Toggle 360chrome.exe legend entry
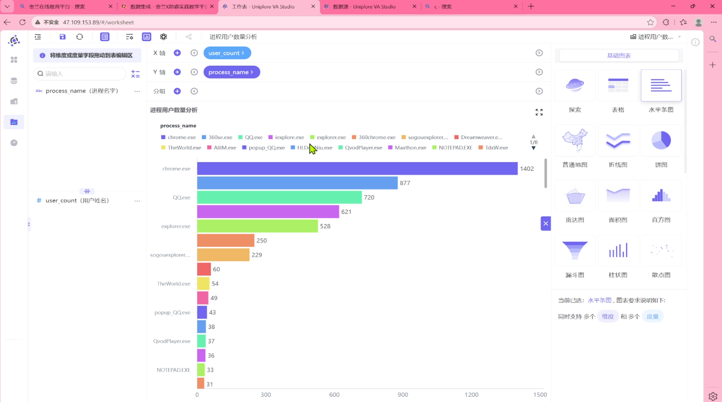 [x=373, y=137]
